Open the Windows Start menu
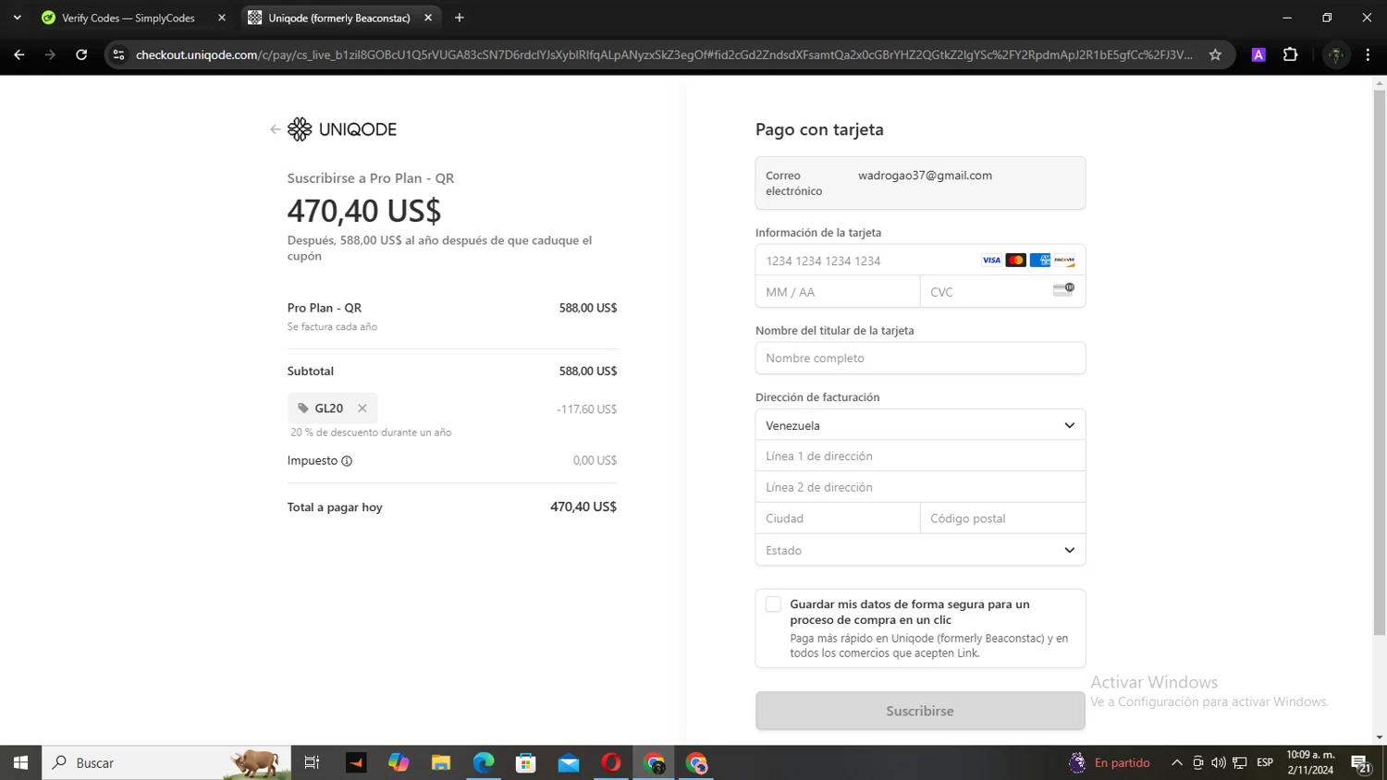This screenshot has width=1387, height=780. point(20,763)
